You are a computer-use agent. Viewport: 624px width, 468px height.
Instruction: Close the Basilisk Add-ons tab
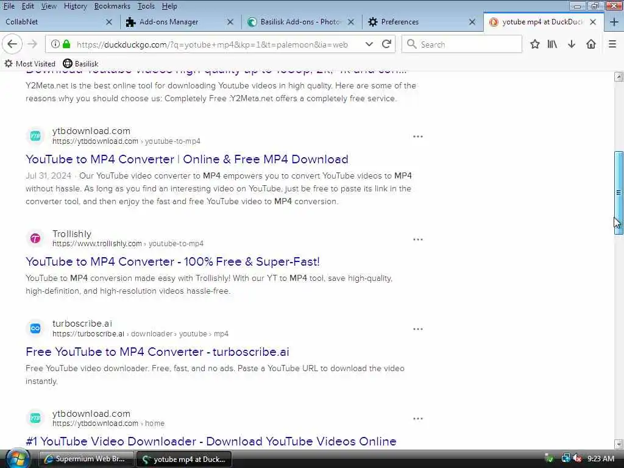click(x=351, y=22)
